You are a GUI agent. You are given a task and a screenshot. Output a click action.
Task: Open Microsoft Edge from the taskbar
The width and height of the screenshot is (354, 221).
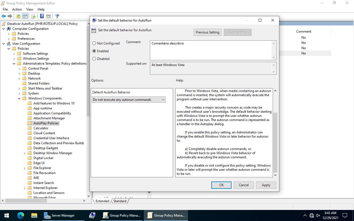click(x=21, y=215)
